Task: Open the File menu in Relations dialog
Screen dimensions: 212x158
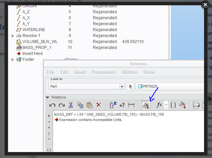Action: (51, 72)
